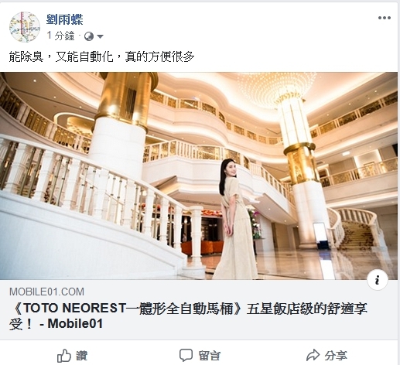Click 劉雨蝶 profile picture avatar
This screenshot has height=365, width=400.
(x=25, y=27)
